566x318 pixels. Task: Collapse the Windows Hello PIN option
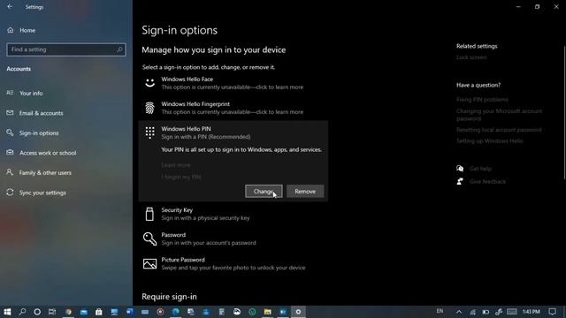[233, 132]
